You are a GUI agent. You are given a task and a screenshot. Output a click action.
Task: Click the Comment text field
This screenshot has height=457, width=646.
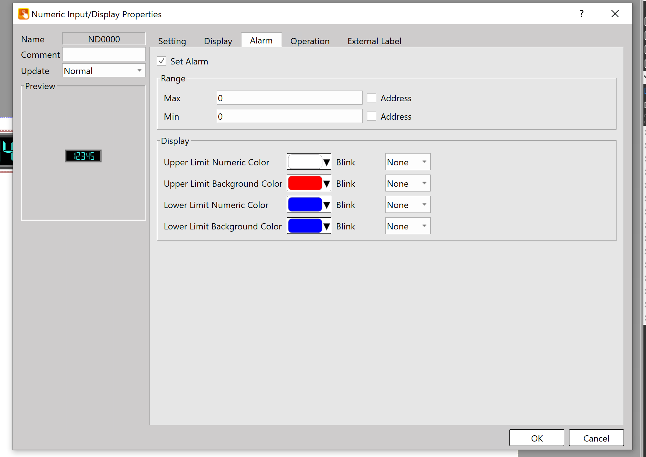click(104, 55)
